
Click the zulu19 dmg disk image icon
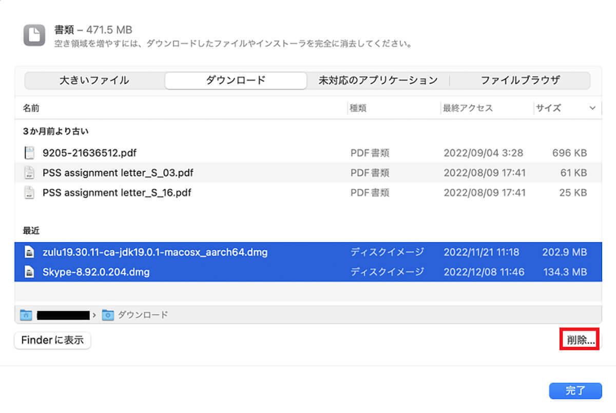[30, 252]
